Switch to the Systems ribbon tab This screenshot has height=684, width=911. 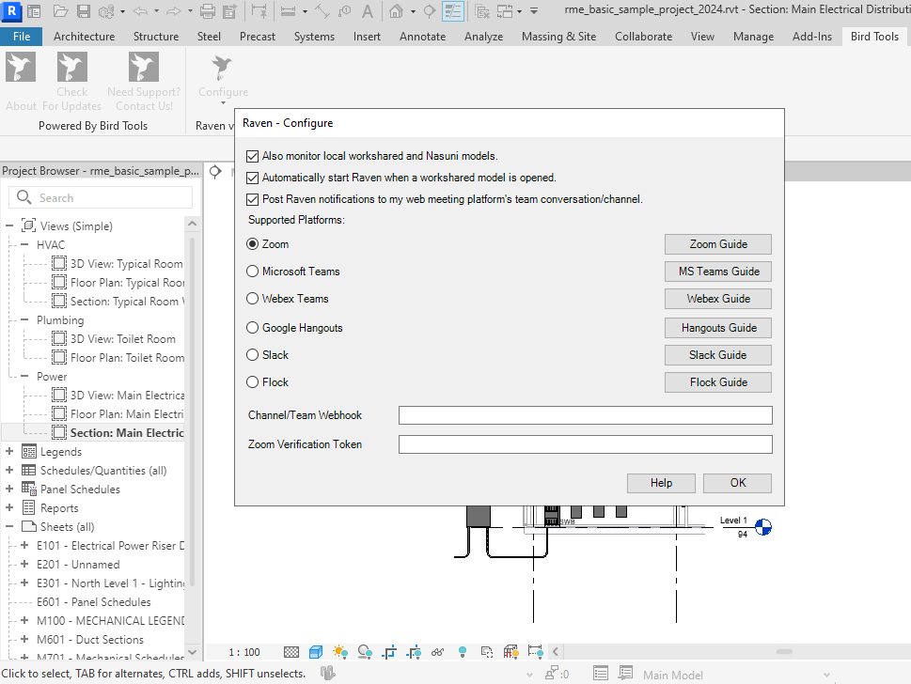pyautogui.click(x=313, y=37)
